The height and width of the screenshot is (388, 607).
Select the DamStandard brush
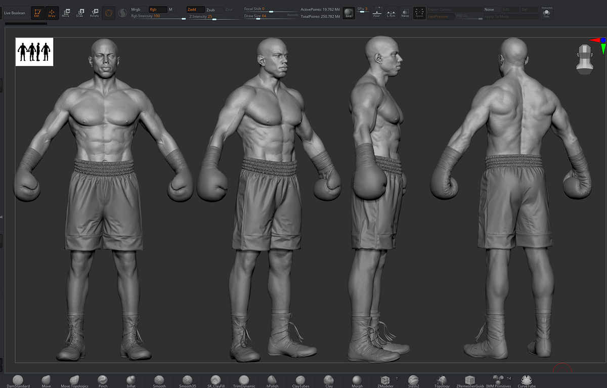click(18, 381)
